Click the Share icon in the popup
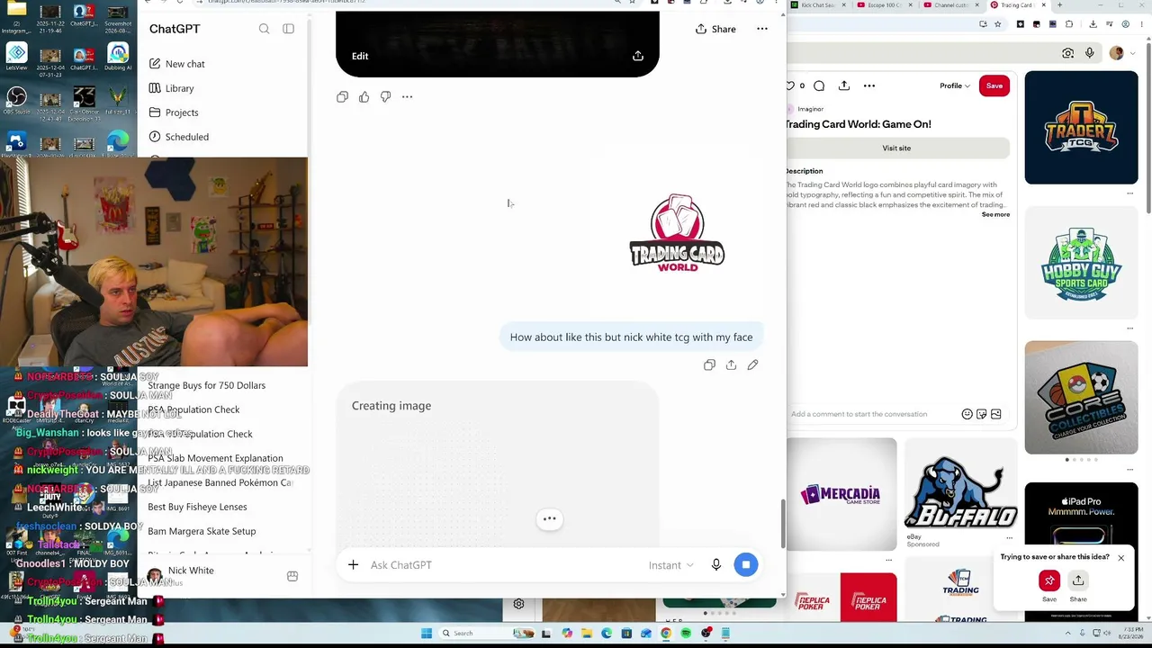 [x=1078, y=580]
